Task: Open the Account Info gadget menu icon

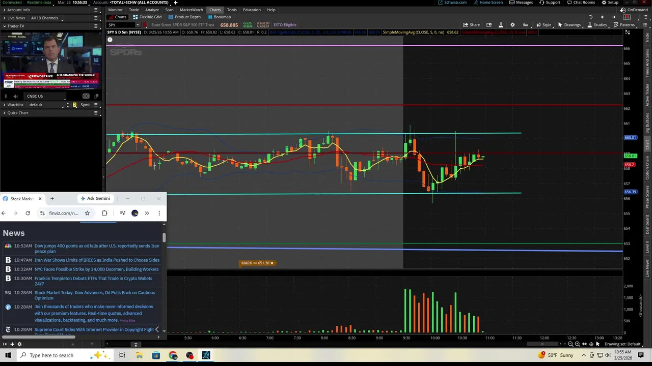Action: point(95,10)
